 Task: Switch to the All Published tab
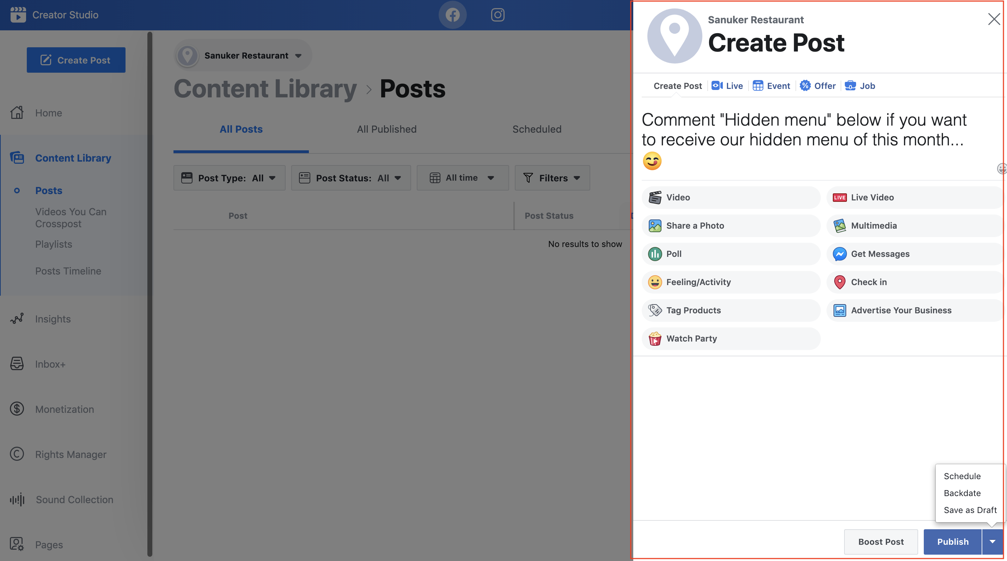point(386,129)
